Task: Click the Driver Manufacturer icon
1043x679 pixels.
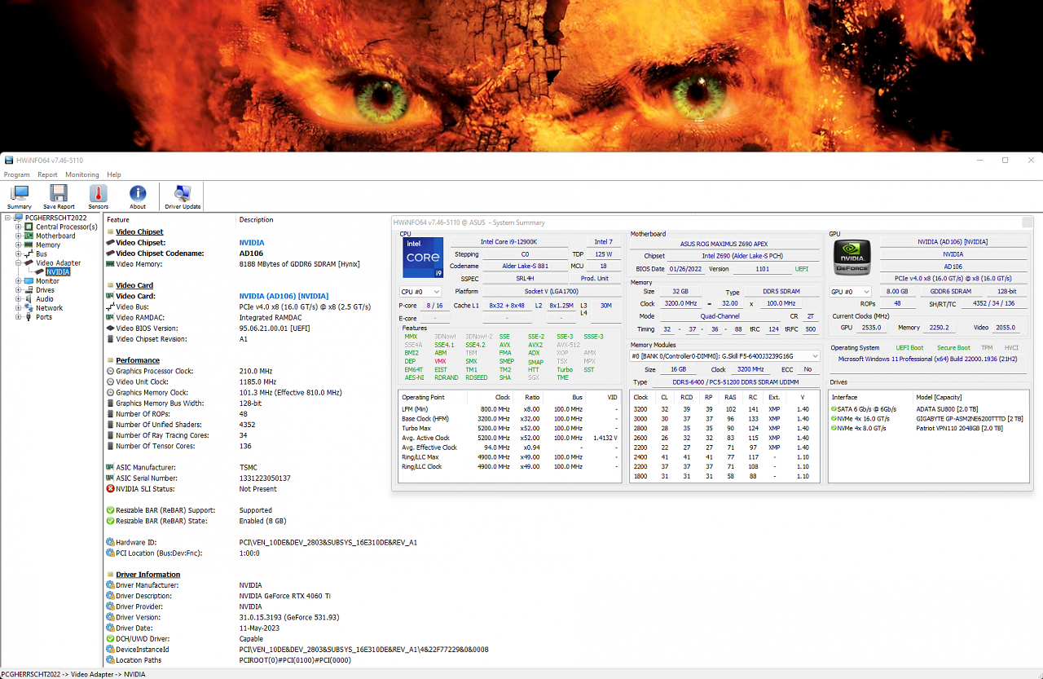Action: pyautogui.click(x=110, y=585)
